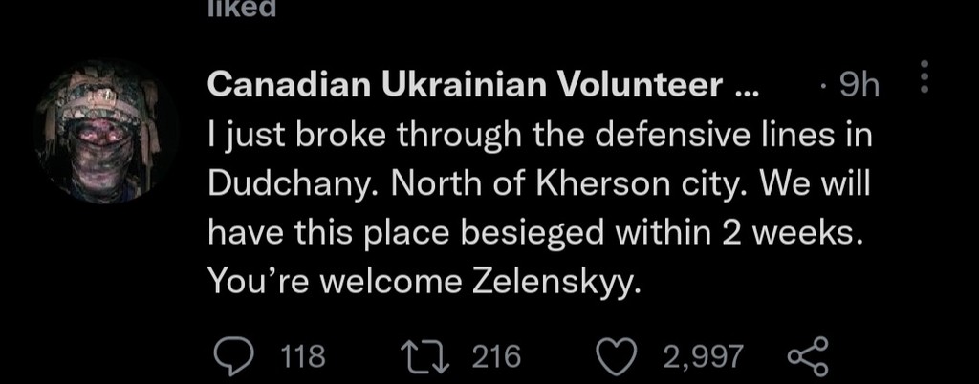The image size is (979, 384).
Task: Click the 118 replies count
Action: tap(306, 357)
